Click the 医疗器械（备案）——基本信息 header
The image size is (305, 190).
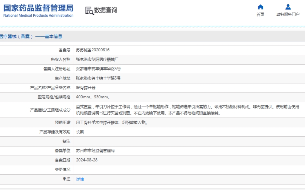(31, 36)
